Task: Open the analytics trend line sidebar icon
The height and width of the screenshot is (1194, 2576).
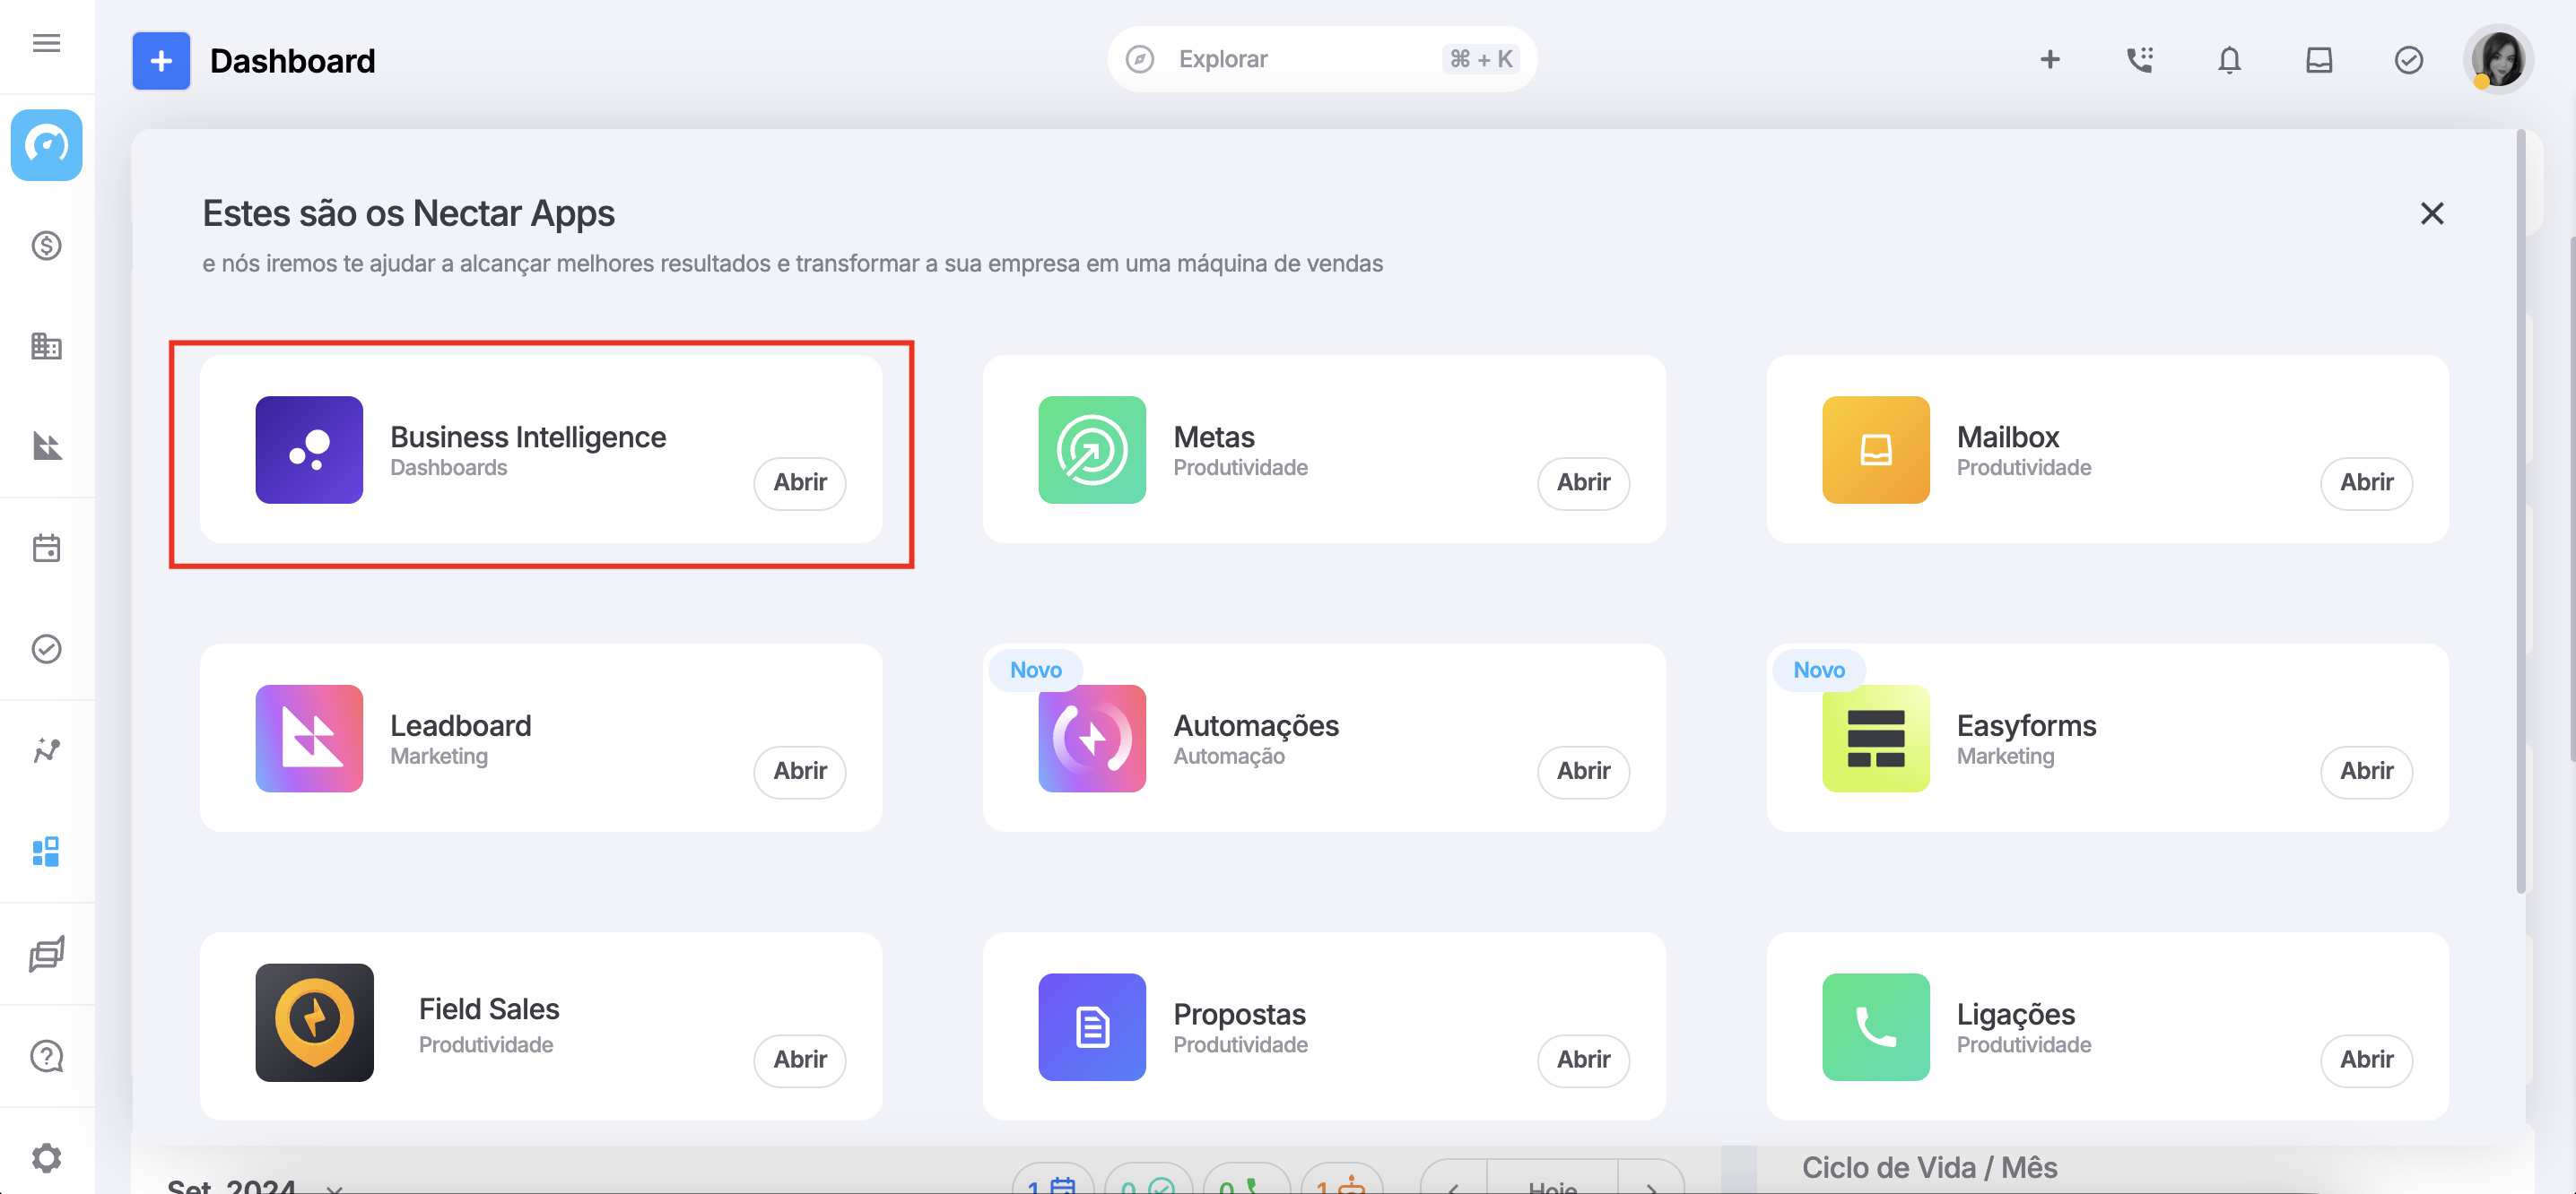Action: coord(46,750)
